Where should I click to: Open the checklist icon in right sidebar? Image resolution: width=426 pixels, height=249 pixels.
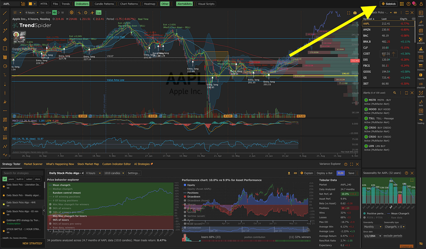[x=421, y=85]
